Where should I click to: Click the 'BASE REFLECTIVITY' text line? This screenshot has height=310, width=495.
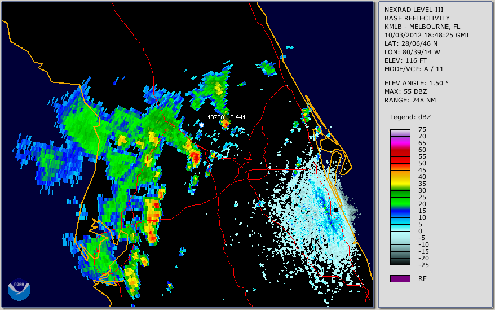(x=417, y=18)
